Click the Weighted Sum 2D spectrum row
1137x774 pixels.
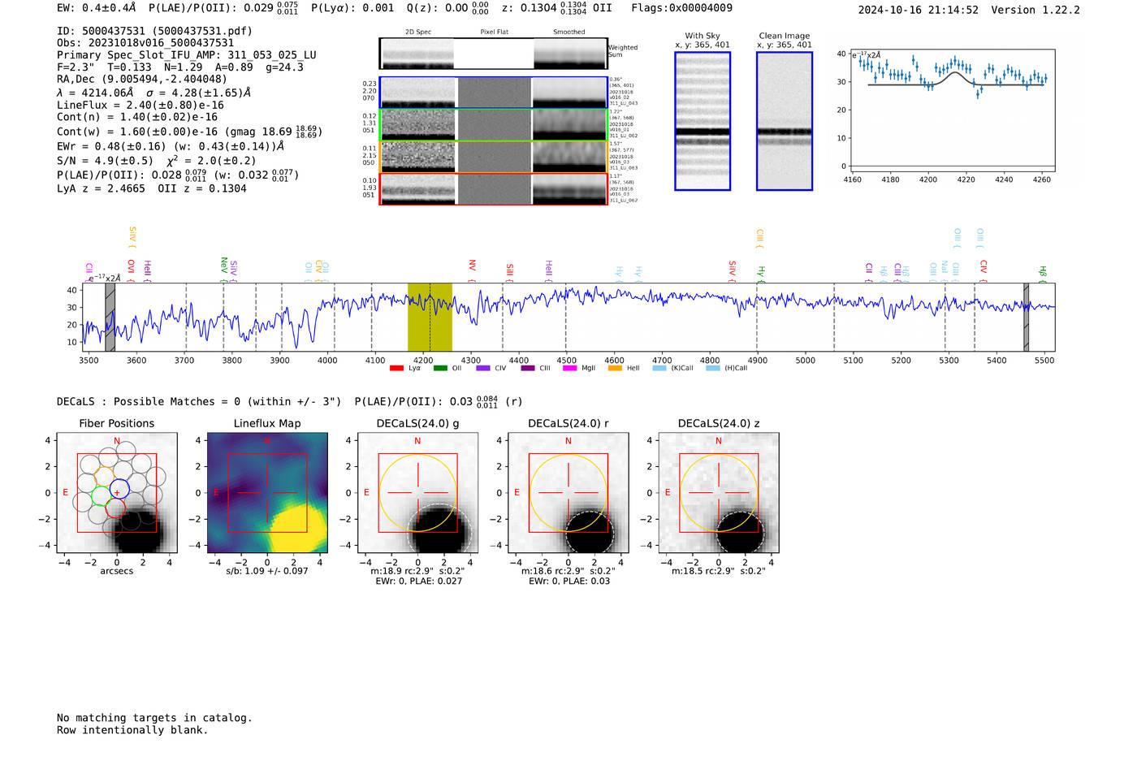click(x=493, y=54)
